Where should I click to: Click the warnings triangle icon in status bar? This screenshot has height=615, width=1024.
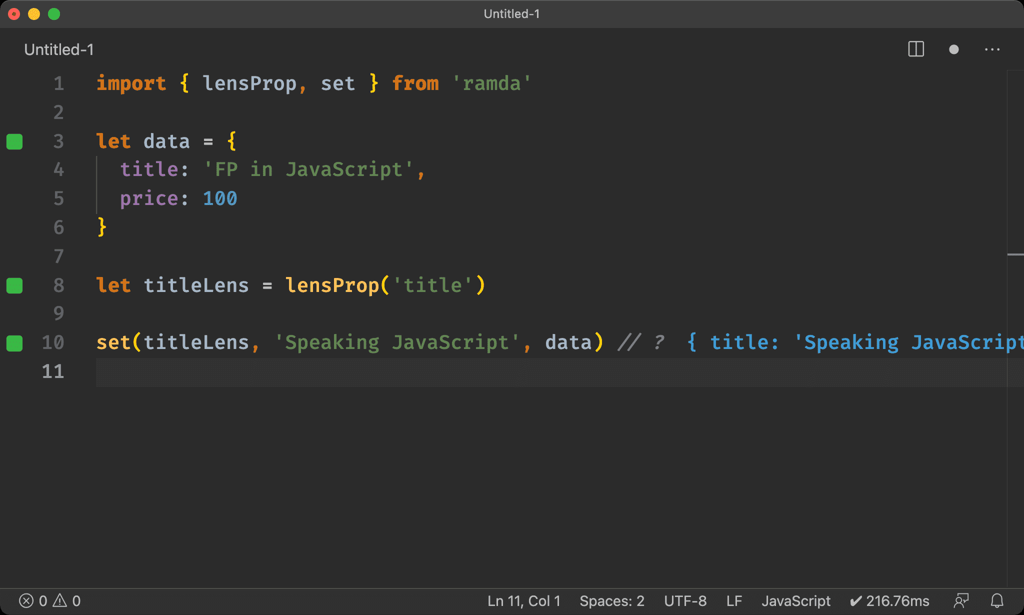[x=59, y=600]
